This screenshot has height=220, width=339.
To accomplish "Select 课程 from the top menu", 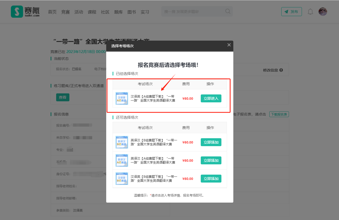I will 92,12.
